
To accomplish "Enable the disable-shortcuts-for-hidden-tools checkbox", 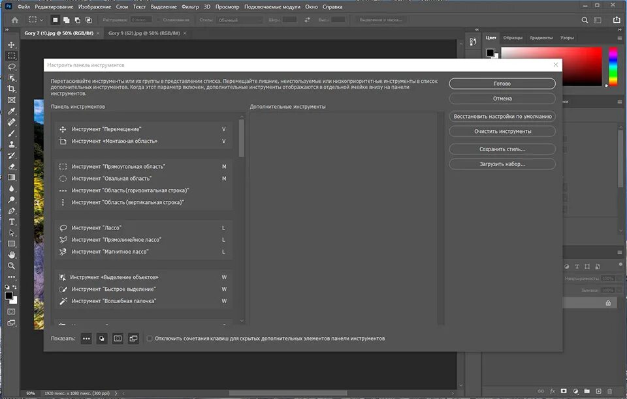I will 150,338.
